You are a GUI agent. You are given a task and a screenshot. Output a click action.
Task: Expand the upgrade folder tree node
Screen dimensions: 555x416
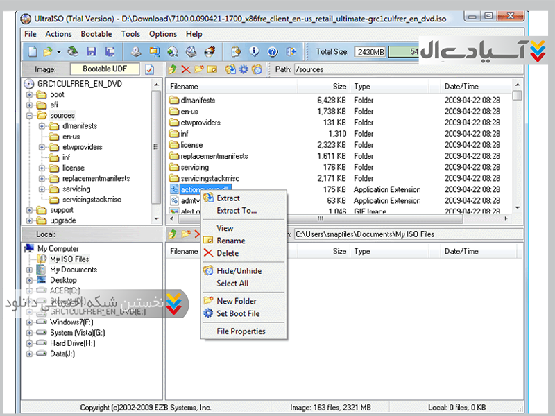click(30, 220)
